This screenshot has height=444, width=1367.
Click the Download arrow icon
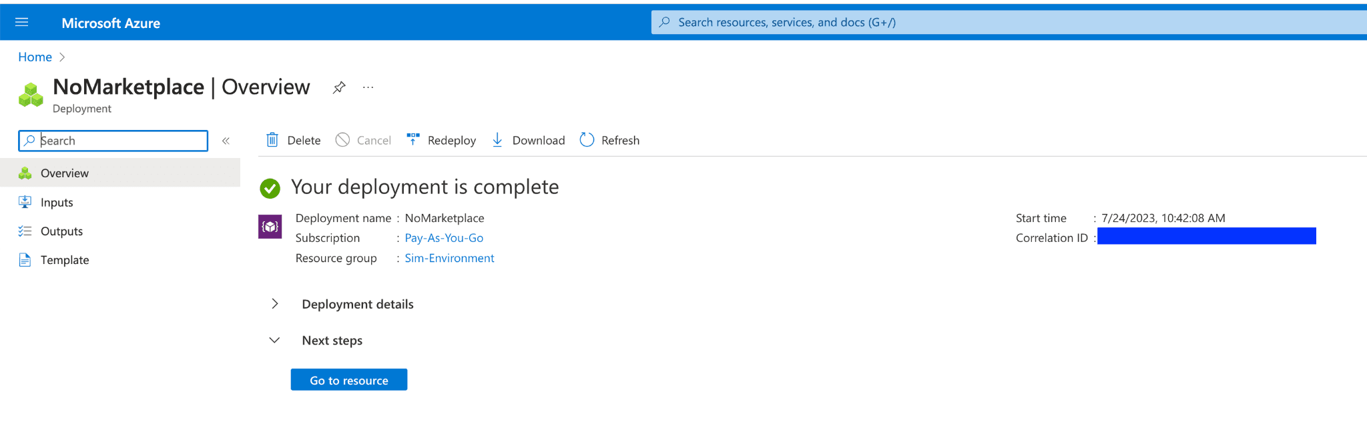pyautogui.click(x=497, y=140)
